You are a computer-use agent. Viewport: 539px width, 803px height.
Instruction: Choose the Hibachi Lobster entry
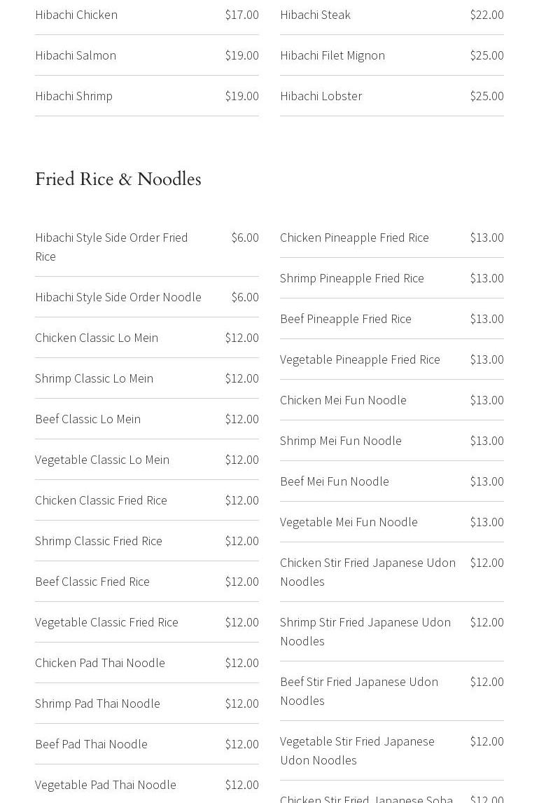(x=321, y=96)
